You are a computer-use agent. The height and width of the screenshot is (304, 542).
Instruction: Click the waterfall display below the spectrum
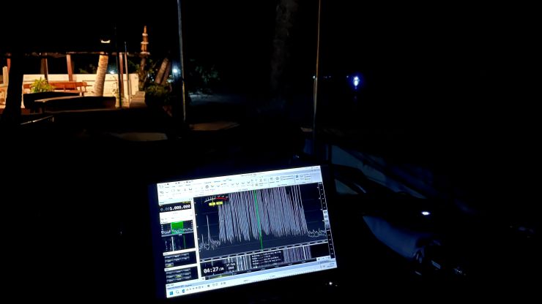(293, 254)
